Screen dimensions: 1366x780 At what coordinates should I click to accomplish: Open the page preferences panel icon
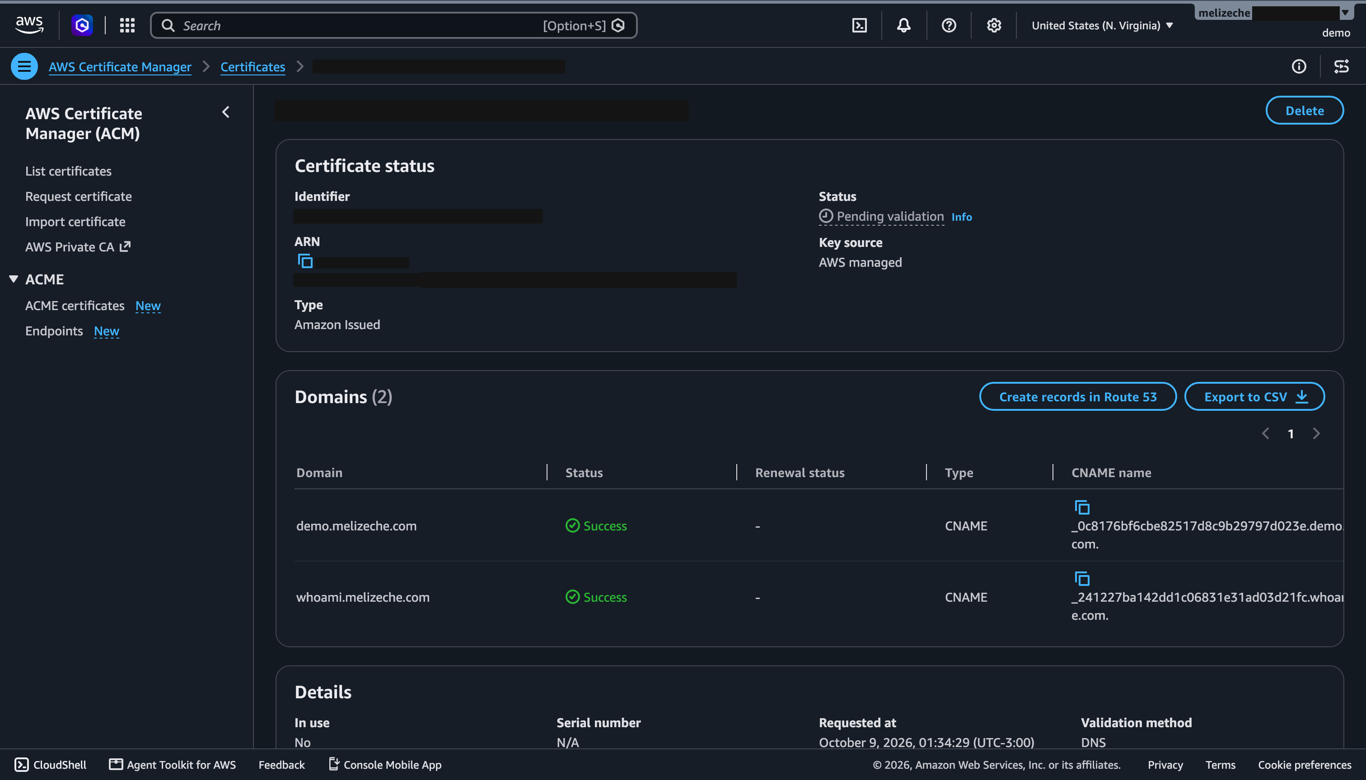[1341, 66]
